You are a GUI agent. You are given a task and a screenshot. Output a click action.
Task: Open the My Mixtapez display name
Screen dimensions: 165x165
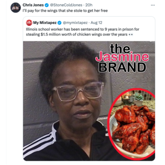pos(45,23)
